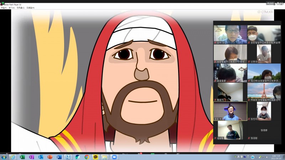Viewport: 285px width, 160px height.
Task: Select the tile labeled 황윤지
Action: [x=230, y=92]
